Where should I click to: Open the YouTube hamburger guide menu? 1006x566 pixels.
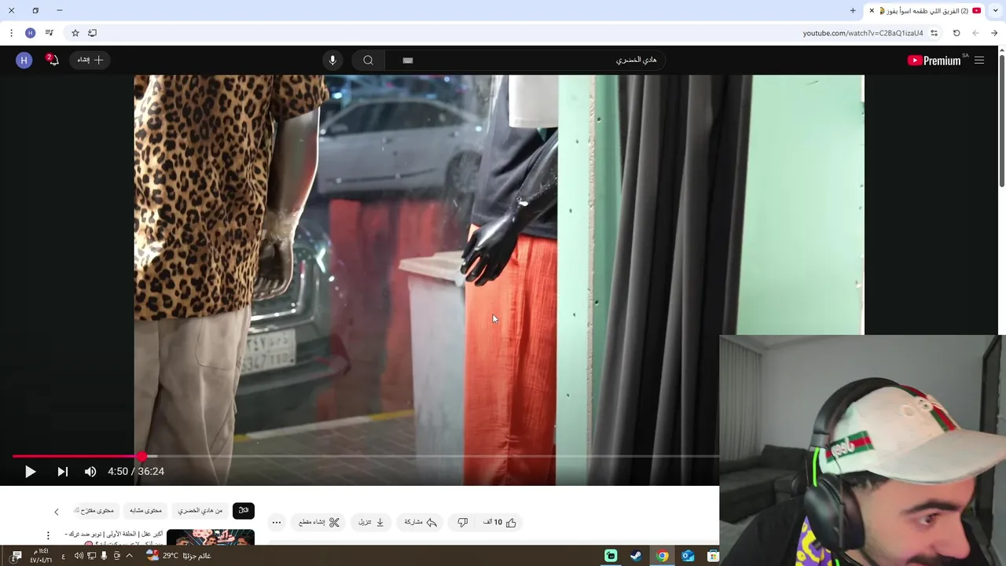979,61
